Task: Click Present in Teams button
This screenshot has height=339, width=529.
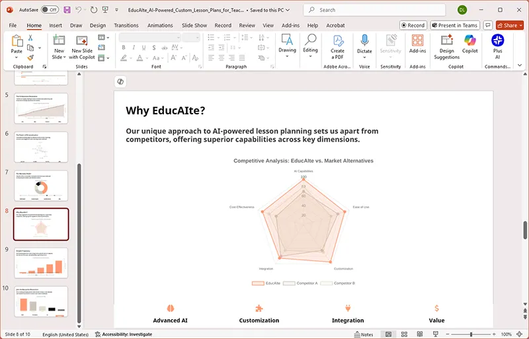Action: click(x=455, y=25)
